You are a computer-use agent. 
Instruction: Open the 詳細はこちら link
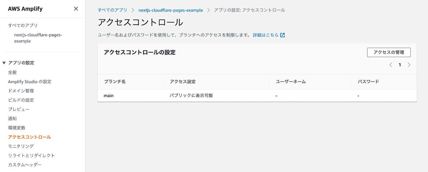point(265,35)
